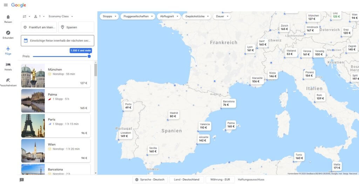Click Währung · EUR button
Image resolution: width=359 pixels, height=184 pixels.
click(220, 180)
